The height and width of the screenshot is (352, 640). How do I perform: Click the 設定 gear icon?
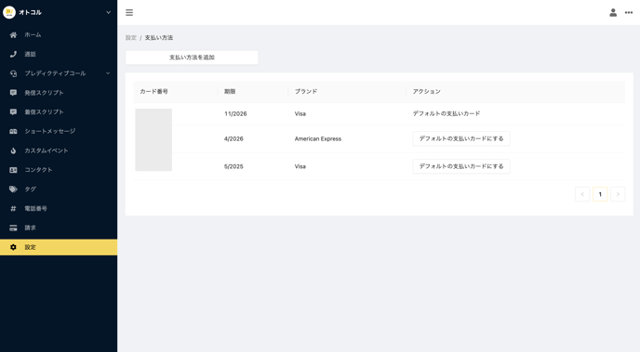coord(13,247)
